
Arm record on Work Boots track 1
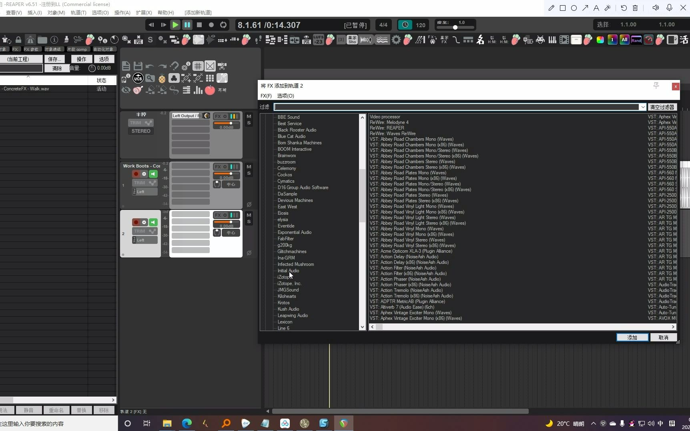pyautogui.click(x=136, y=174)
